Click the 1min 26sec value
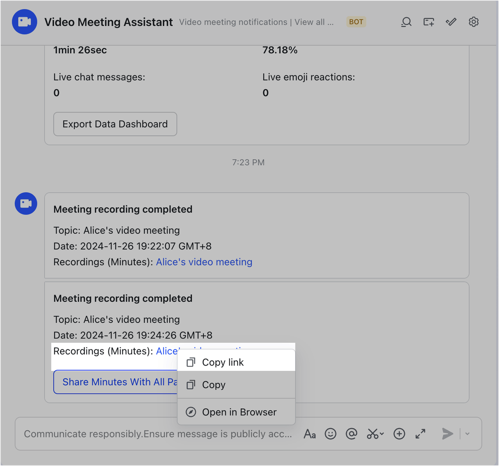Image resolution: width=499 pixels, height=466 pixels. 80,50
